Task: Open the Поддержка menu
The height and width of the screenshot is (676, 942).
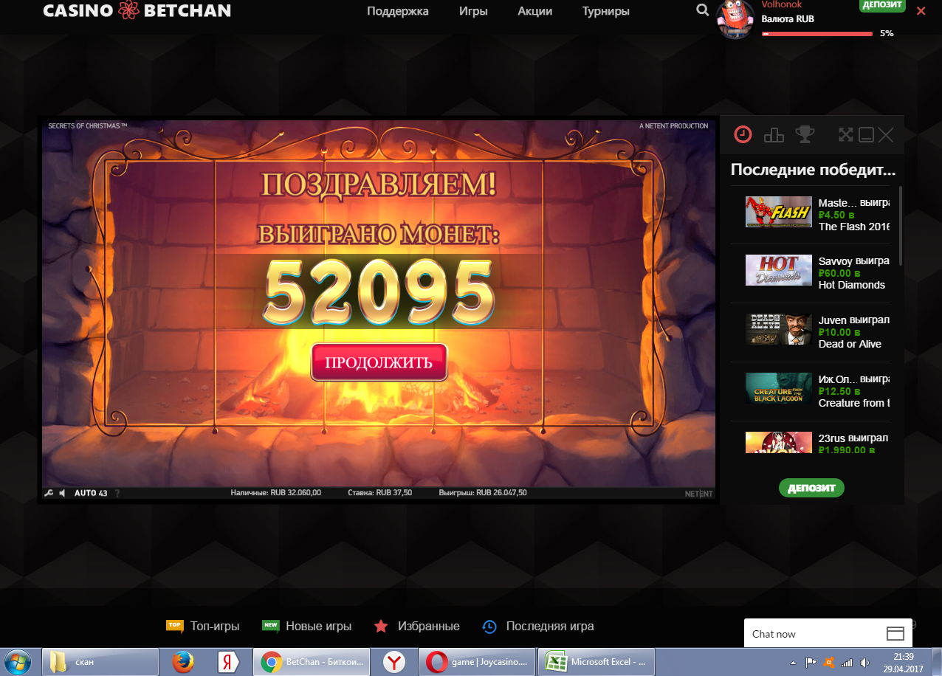Action: tap(397, 11)
